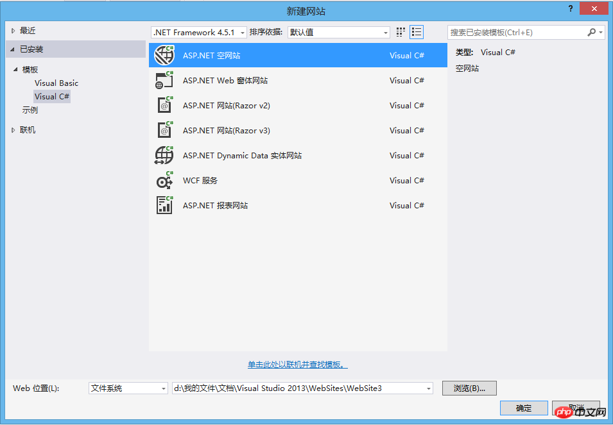613x425 pixels.
Task: Select the ASP.NET 报表网站 template name
Action: coord(216,205)
